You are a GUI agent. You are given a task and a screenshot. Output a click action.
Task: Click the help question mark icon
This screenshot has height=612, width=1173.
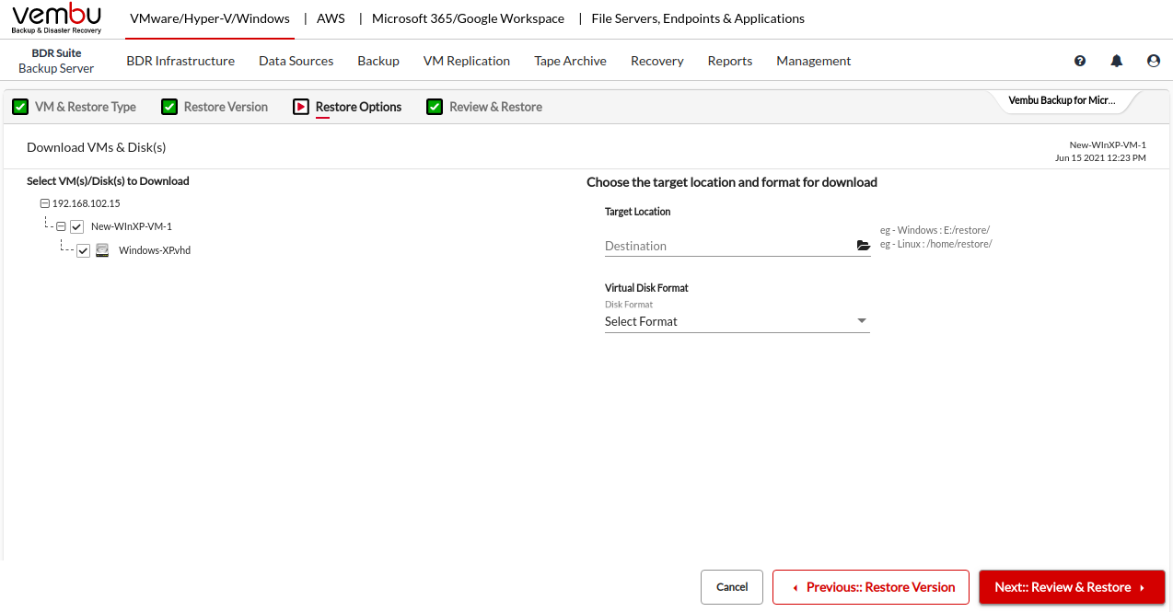1080,61
